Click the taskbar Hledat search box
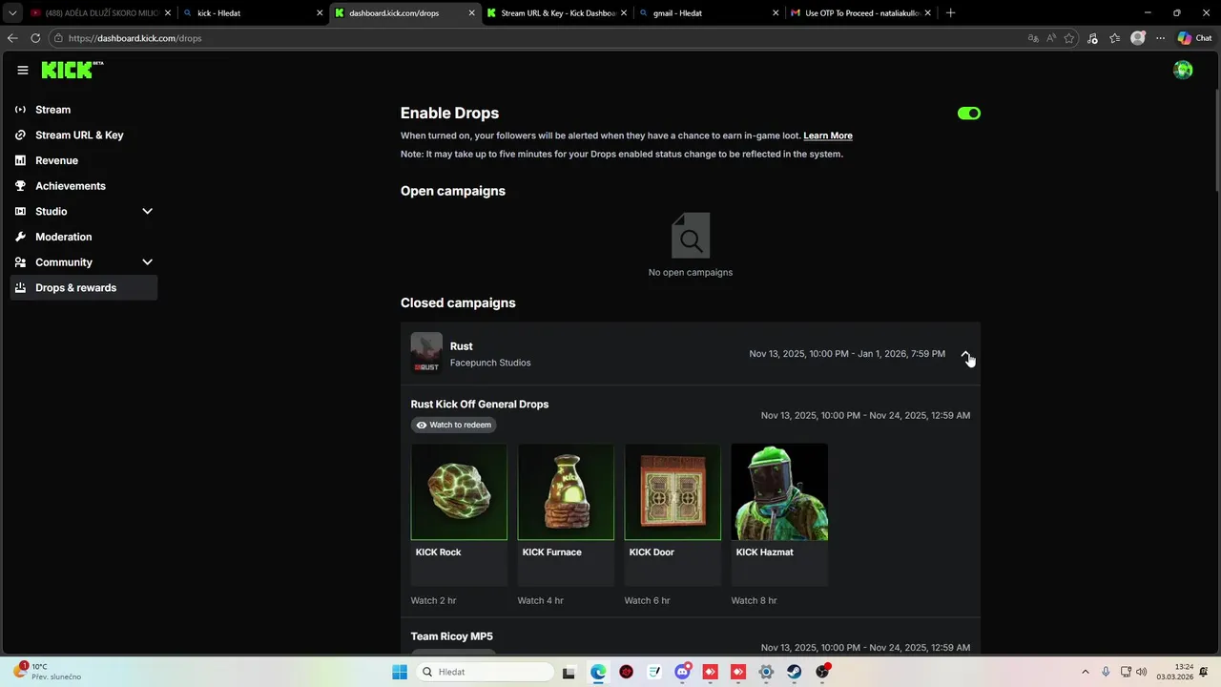 (x=484, y=672)
